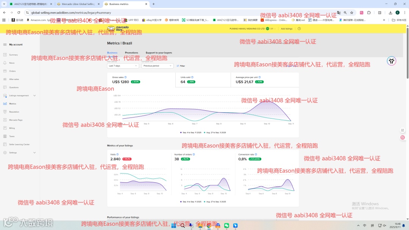Click the translate page icon in address bar
Image resolution: width=409 pixels, height=230 pixels.
click(339, 13)
